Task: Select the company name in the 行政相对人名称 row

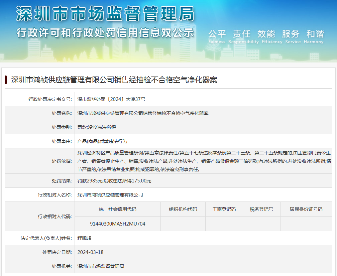Action: [110, 195]
